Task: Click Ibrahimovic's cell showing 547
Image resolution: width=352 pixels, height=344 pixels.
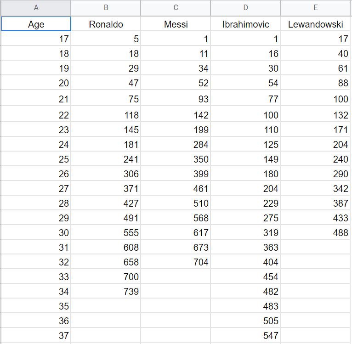Action: click(x=245, y=335)
